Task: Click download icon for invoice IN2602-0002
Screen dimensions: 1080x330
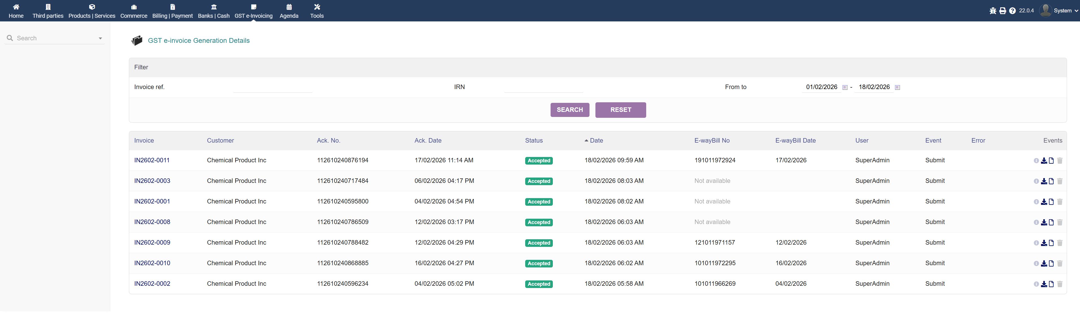Action: click(x=1044, y=284)
